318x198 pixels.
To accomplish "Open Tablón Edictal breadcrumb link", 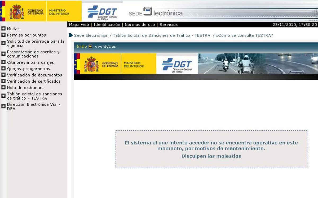I will pyautogui.click(x=161, y=35).
